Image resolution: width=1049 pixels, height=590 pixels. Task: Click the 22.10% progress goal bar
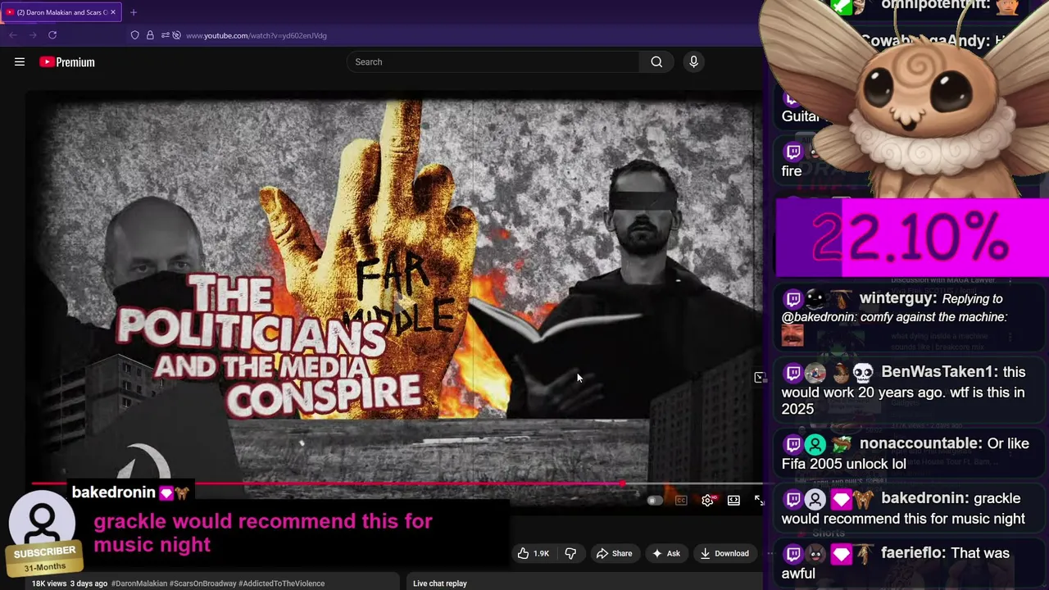point(912,238)
